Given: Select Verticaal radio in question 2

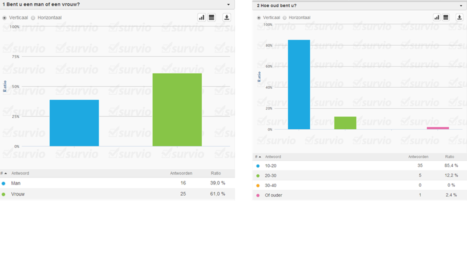Looking at the screenshot, I should [259, 18].
